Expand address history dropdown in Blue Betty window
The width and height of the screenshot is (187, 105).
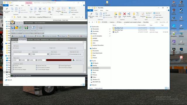(155, 22)
